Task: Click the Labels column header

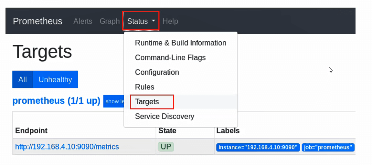Action: [x=228, y=131]
